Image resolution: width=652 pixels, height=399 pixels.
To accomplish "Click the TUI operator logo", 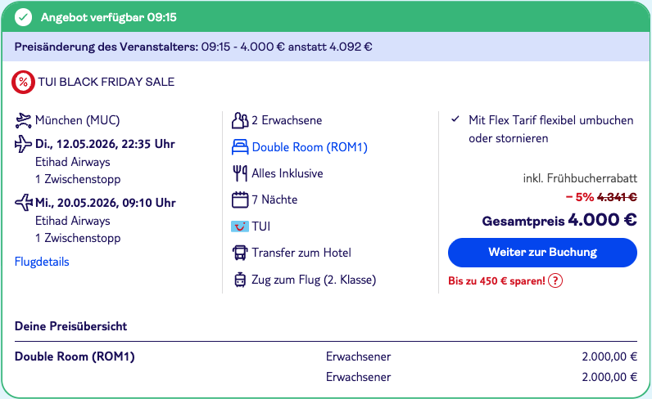I will click(x=240, y=226).
